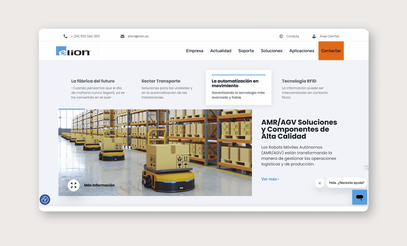Click the envelope email icon
Viewport: 407px width, 246px height.
pyautogui.click(x=122, y=36)
